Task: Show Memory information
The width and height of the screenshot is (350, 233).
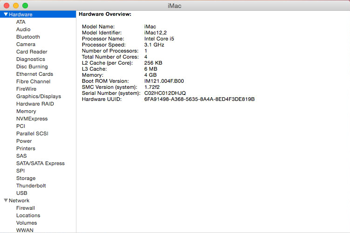Action: (x=26, y=111)
